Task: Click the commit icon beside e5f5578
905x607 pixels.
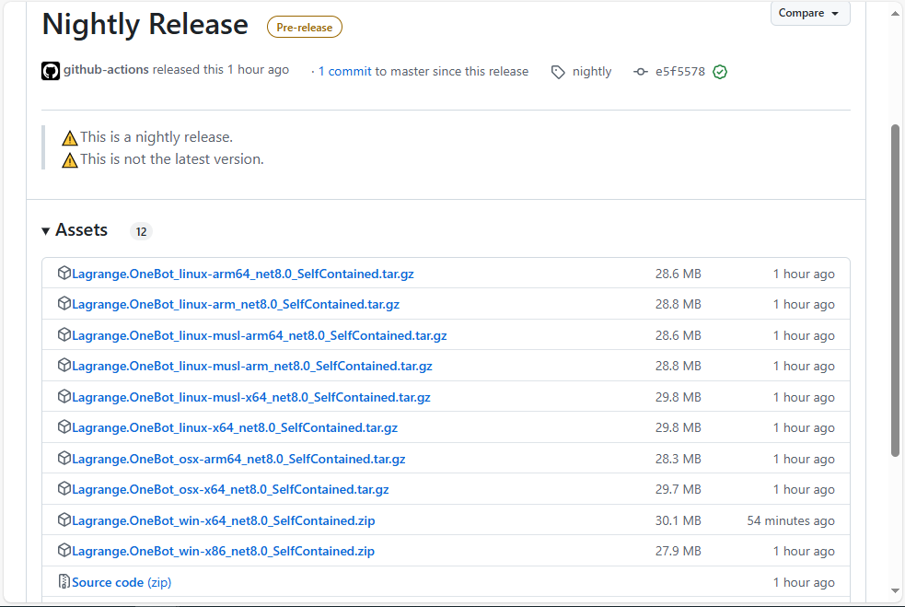Action: click(x=641, y=72)
